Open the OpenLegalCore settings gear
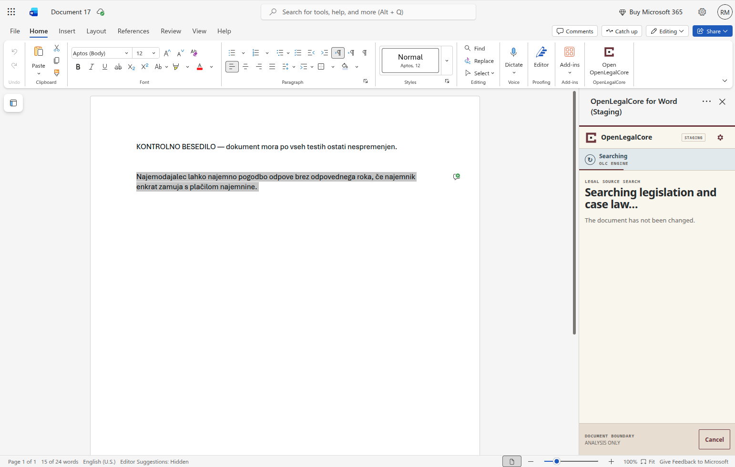 (720, 137)
